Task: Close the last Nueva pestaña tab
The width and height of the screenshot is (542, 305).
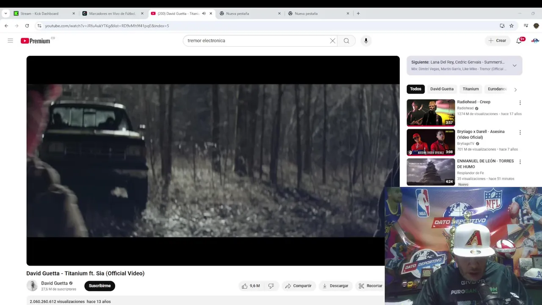Action: click(x=348, y=14)
